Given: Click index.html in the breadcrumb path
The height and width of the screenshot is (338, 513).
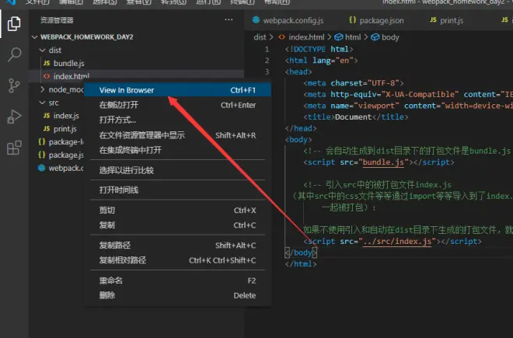Looking at the screenshot, I should pyautogui.click(x=302, y=37).
